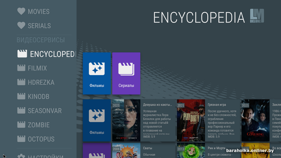Open the dark Фильмы row header tile

(97, 120)
